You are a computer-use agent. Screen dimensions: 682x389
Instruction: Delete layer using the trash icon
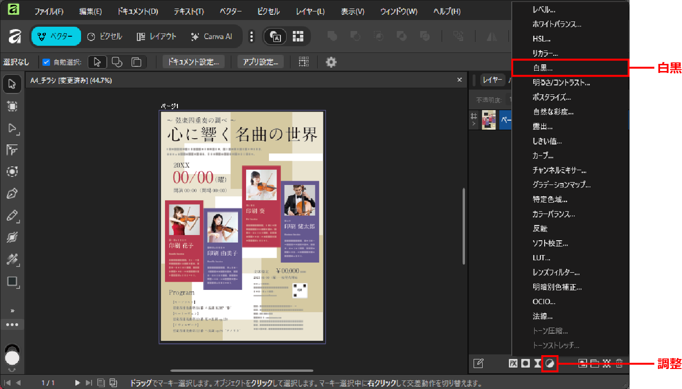pos(619,363)
